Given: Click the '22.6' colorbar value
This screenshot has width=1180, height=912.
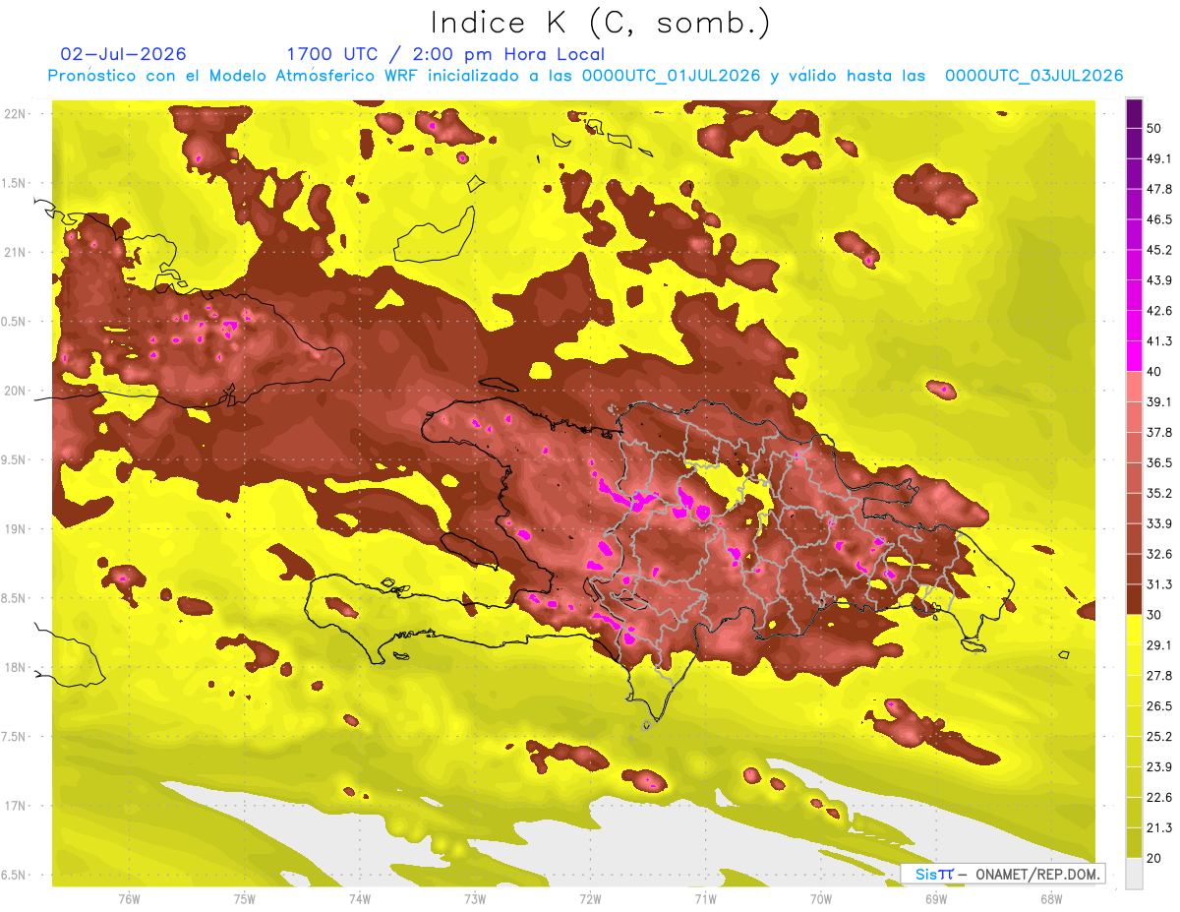Looking at the screenshot, I should [x=1159, y=798].
